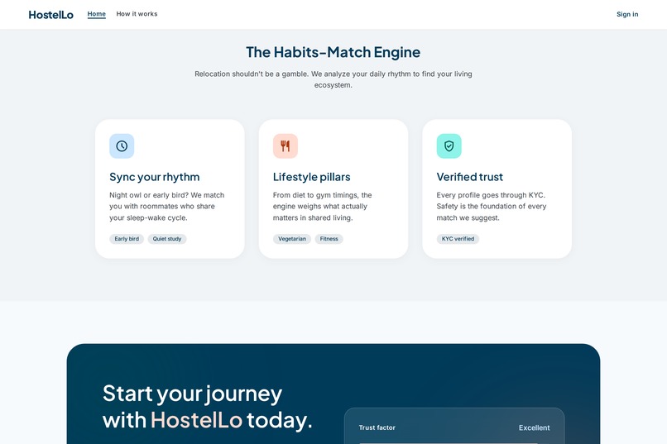The width and height of the screenshot is (667, 444).
Task: Select the KYC verified tag
Action: [458, 239]
